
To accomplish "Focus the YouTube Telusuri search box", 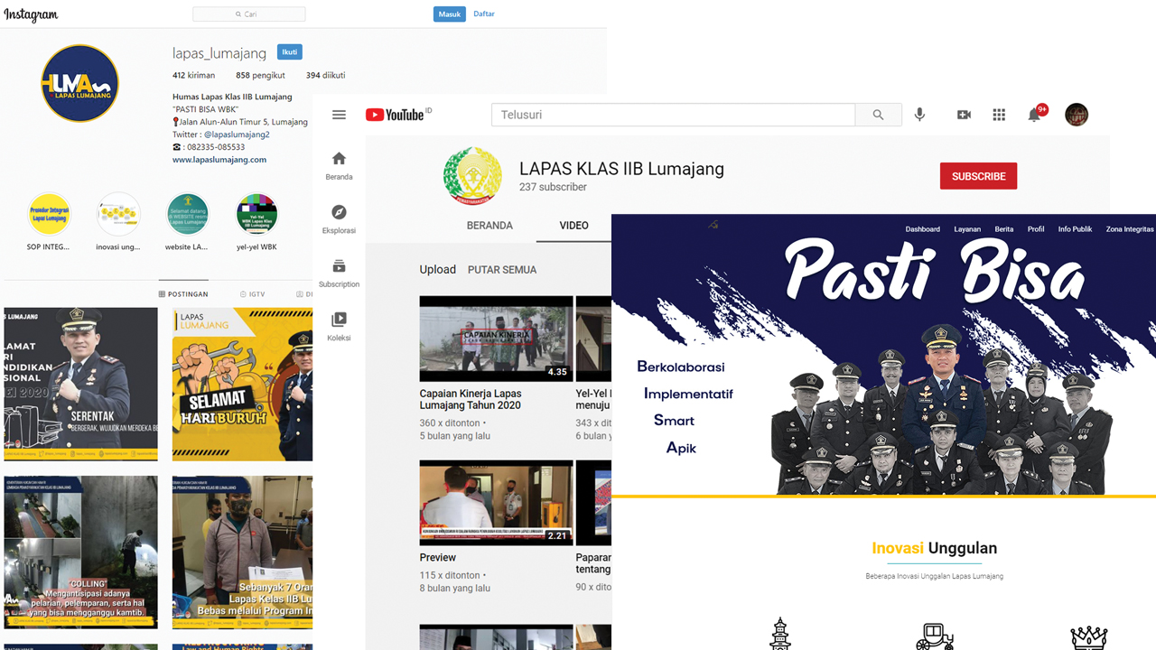I will click(x=673, y=115).
